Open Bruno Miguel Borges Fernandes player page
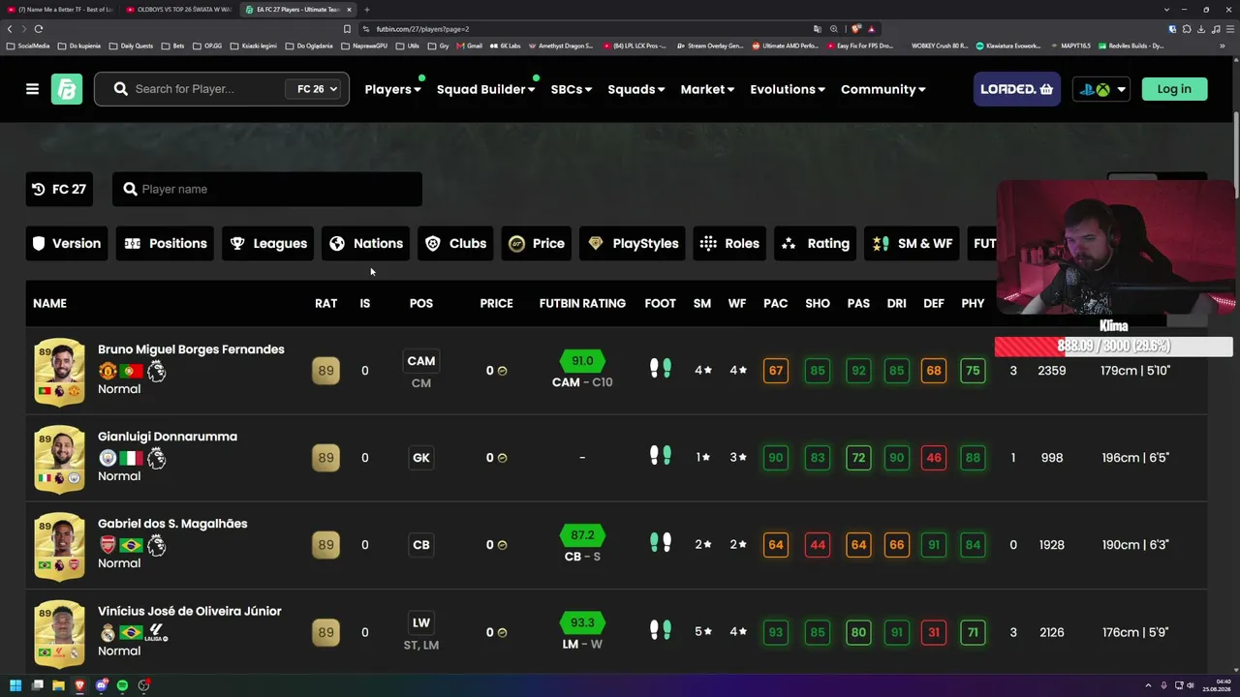The height and width of the screenshot is (697, 1240). point(191,349)
